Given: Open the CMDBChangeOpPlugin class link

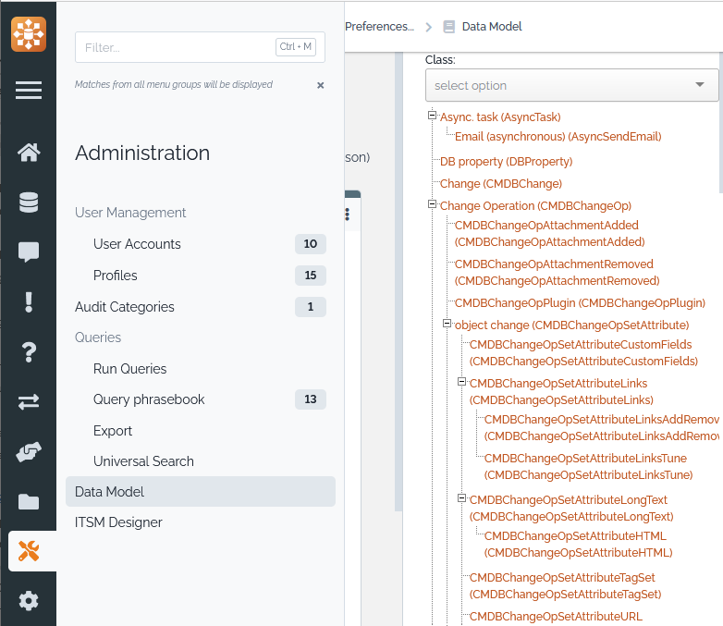Looking at the screenshot, I should [x=580, y=302].
